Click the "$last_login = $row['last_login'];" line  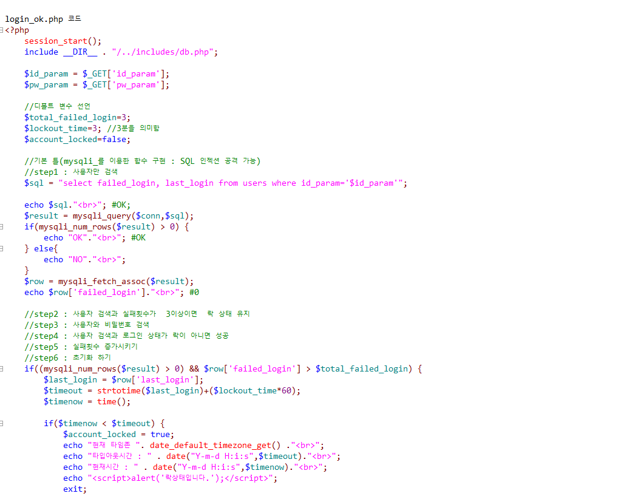tap(124, 380)
